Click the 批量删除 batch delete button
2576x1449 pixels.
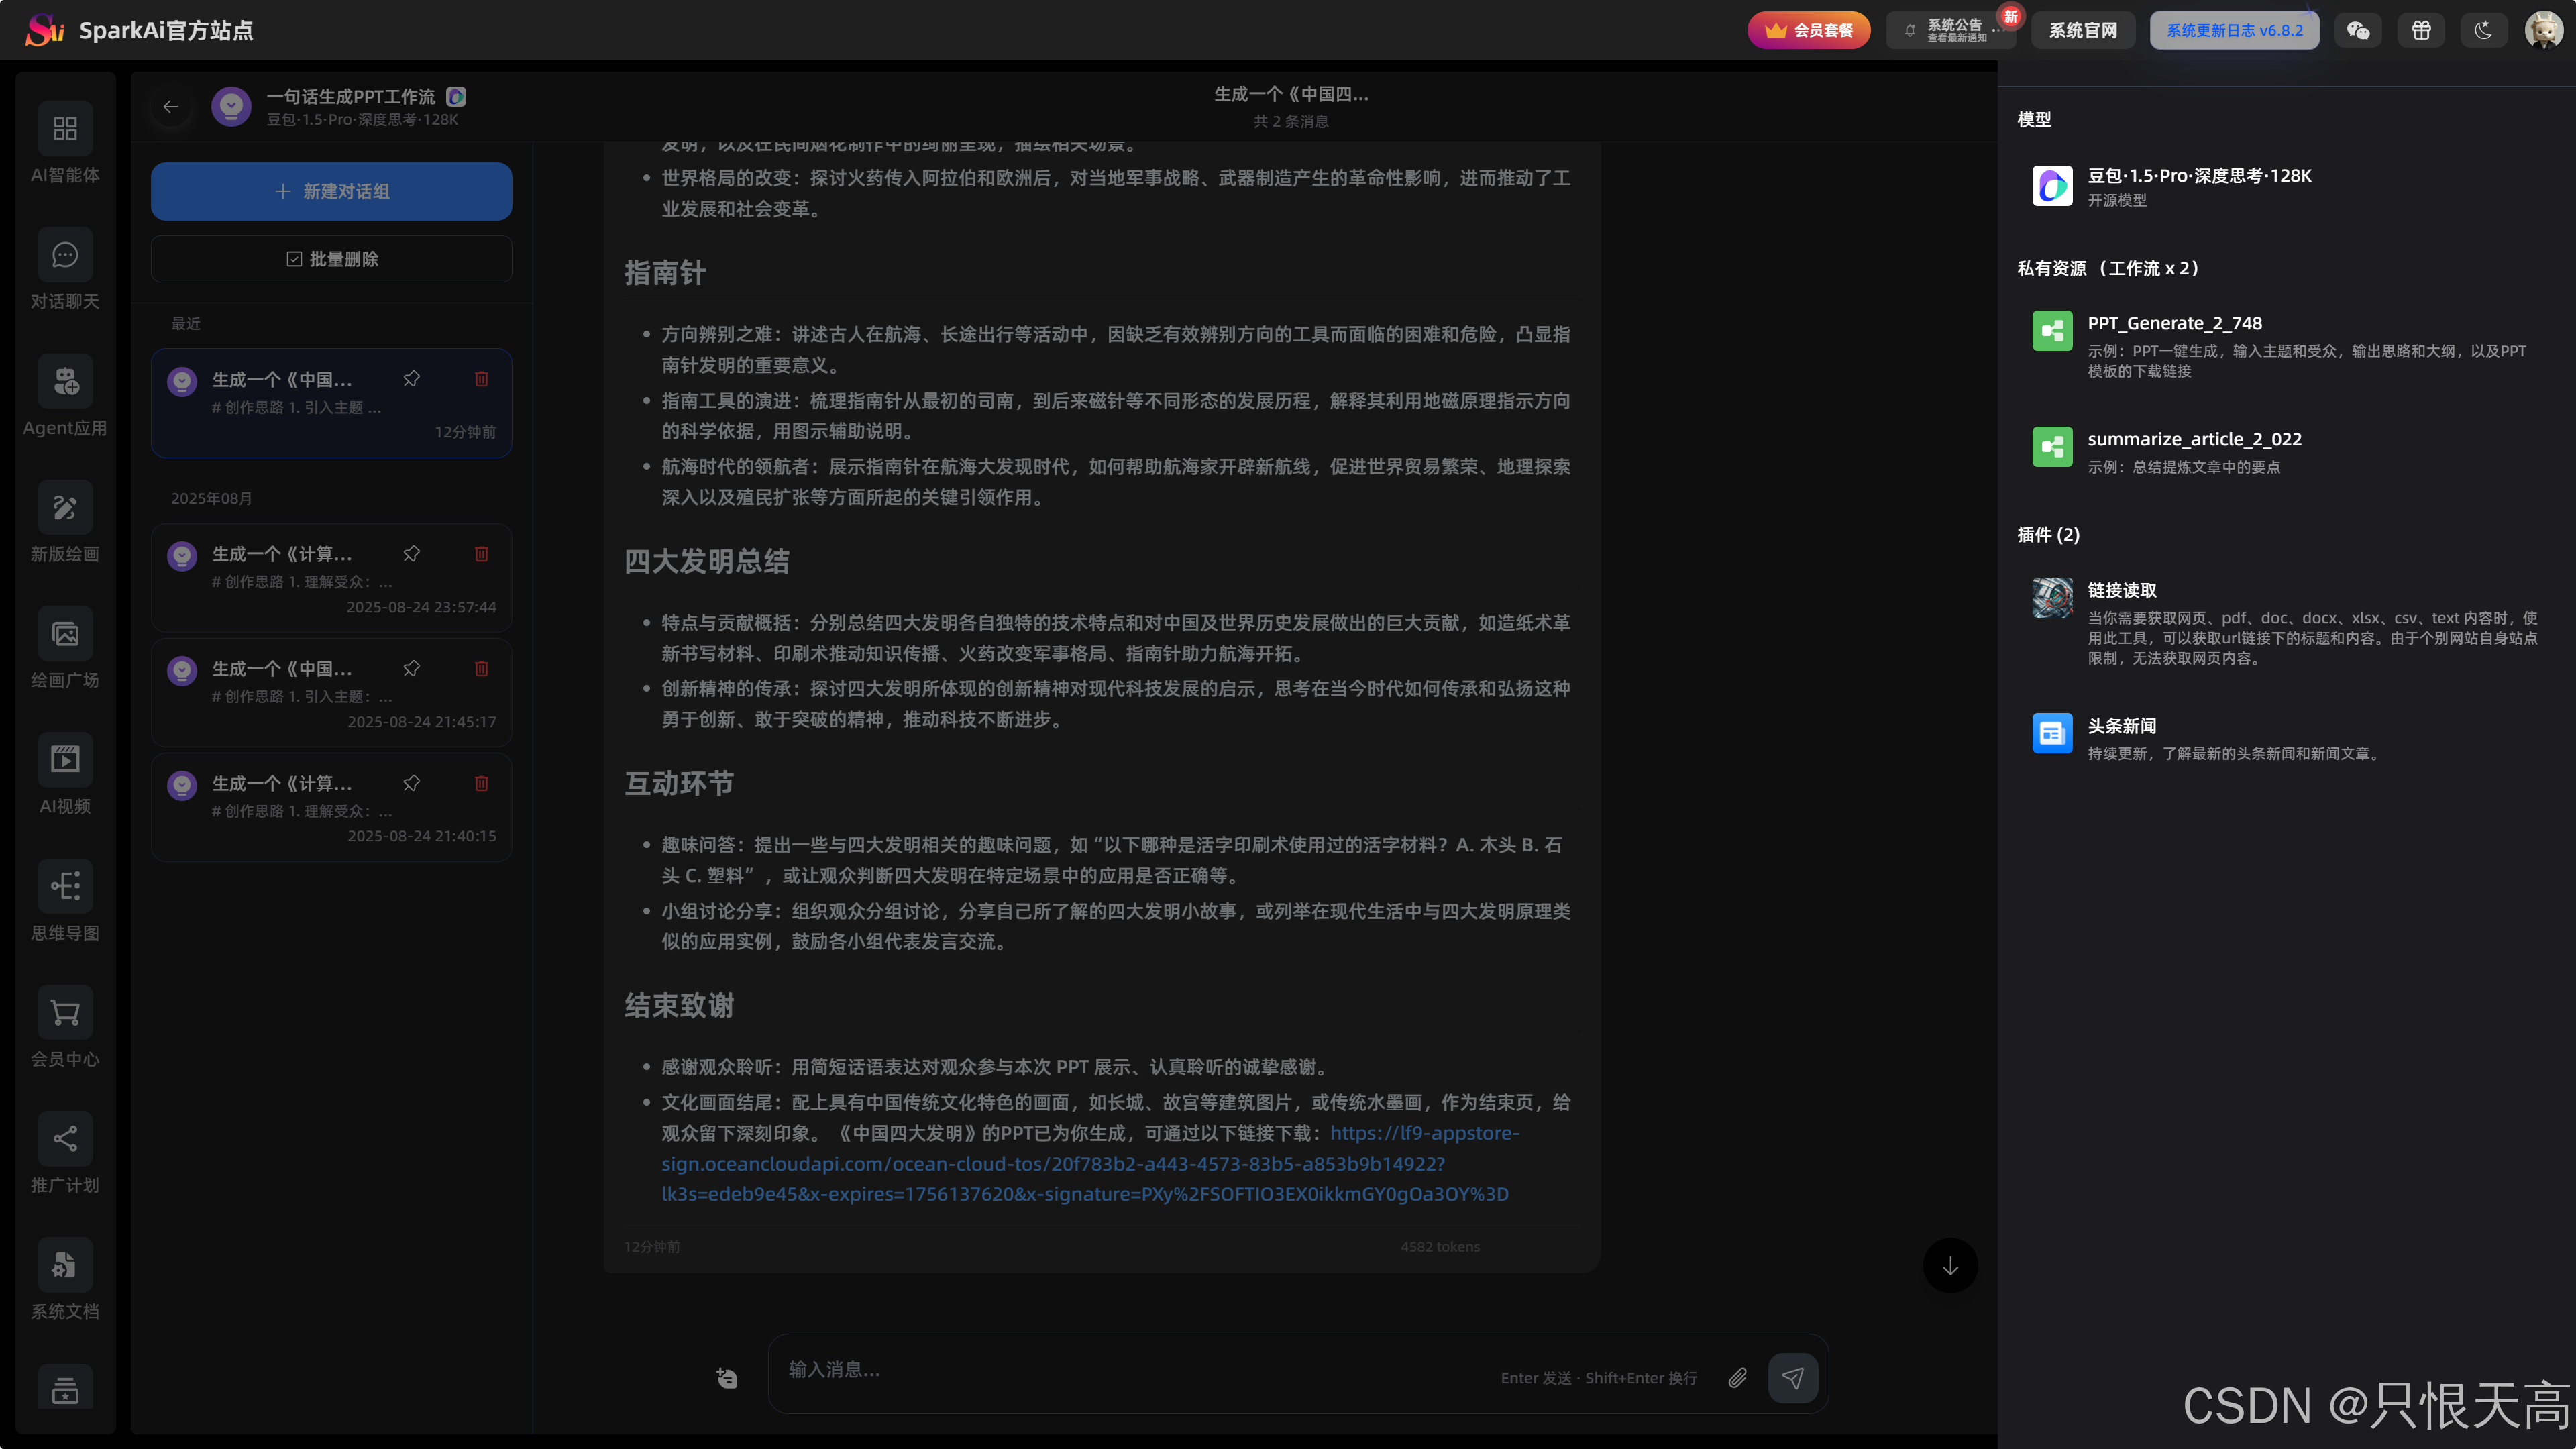tap(331, 259)
